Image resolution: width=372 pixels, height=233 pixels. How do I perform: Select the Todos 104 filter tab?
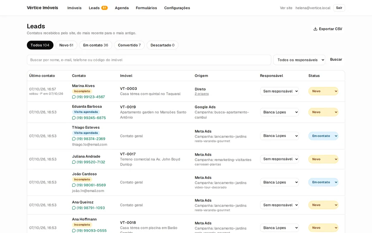pos(40,45)
